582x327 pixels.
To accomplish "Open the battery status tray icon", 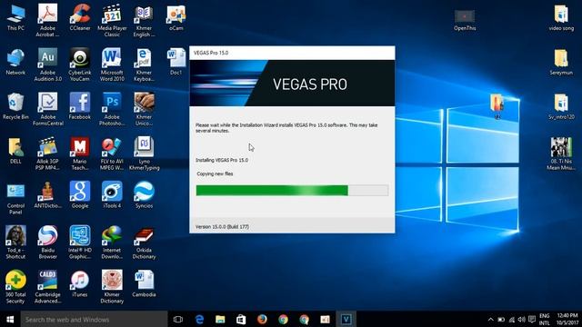I will pos(501,319).
